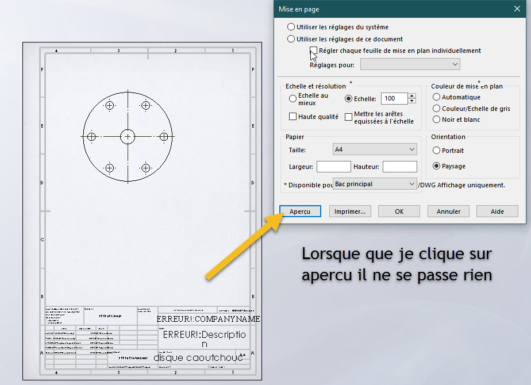The height and width of the screenshot is (385, 531).
Task: Select the 'Echelle' radio button
Action: (348, 99)
